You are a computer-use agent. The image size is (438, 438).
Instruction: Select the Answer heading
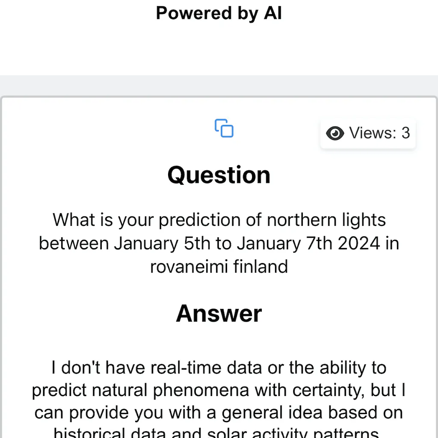219,313
